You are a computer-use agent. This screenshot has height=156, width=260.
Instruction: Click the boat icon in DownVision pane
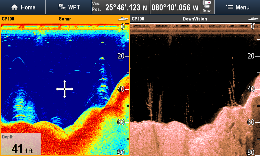pyautogui.click(x=253, y=19)
